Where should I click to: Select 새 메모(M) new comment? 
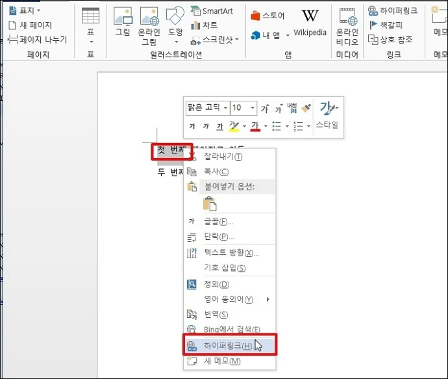coord(230,361)
